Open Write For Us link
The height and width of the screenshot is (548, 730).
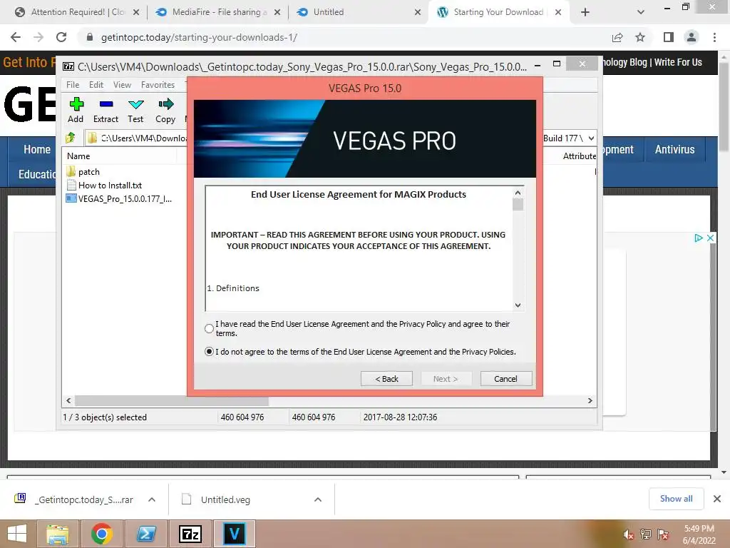pos(678,63)
